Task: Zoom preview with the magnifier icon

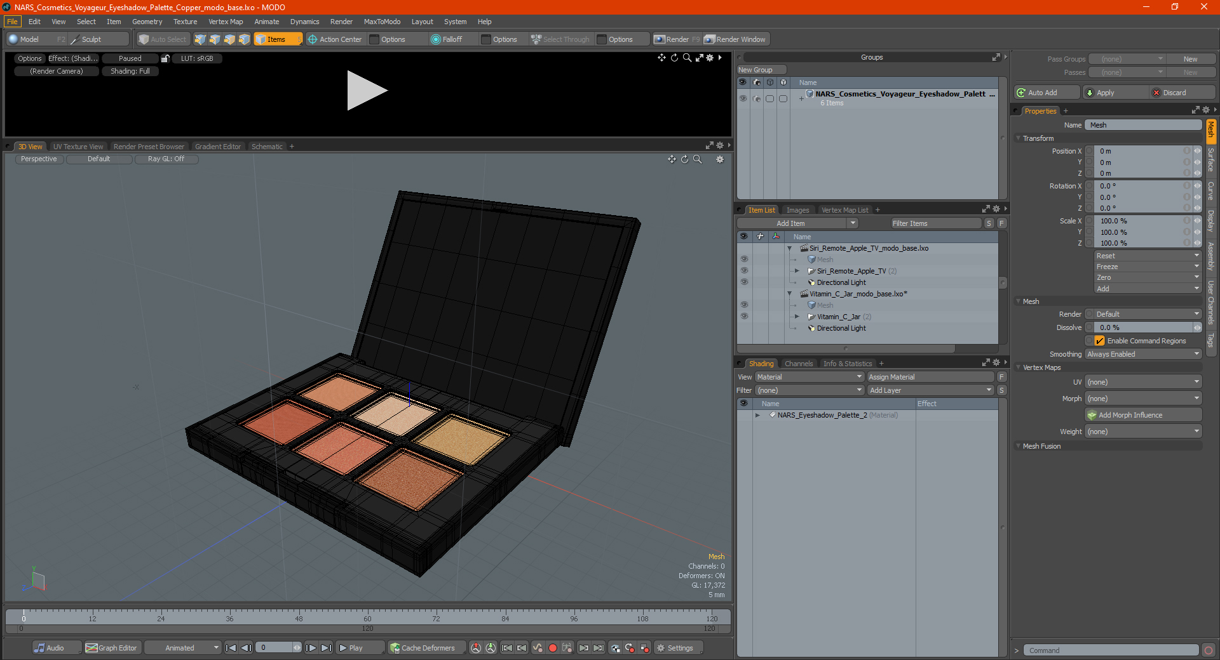Action: click(687, 58)
